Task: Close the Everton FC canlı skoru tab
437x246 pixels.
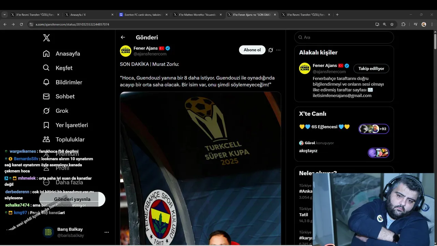Action: point(167,15)
